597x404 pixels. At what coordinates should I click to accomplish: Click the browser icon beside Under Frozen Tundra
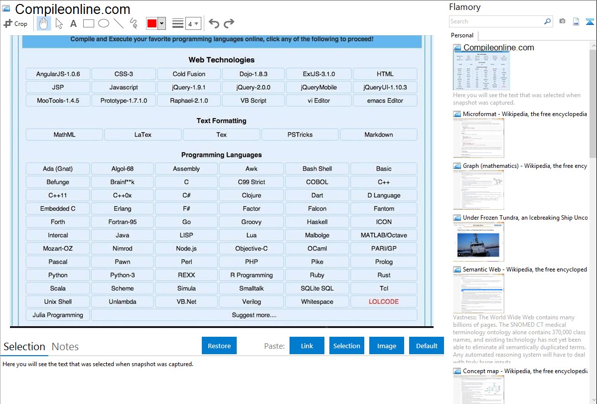(457, 217)
